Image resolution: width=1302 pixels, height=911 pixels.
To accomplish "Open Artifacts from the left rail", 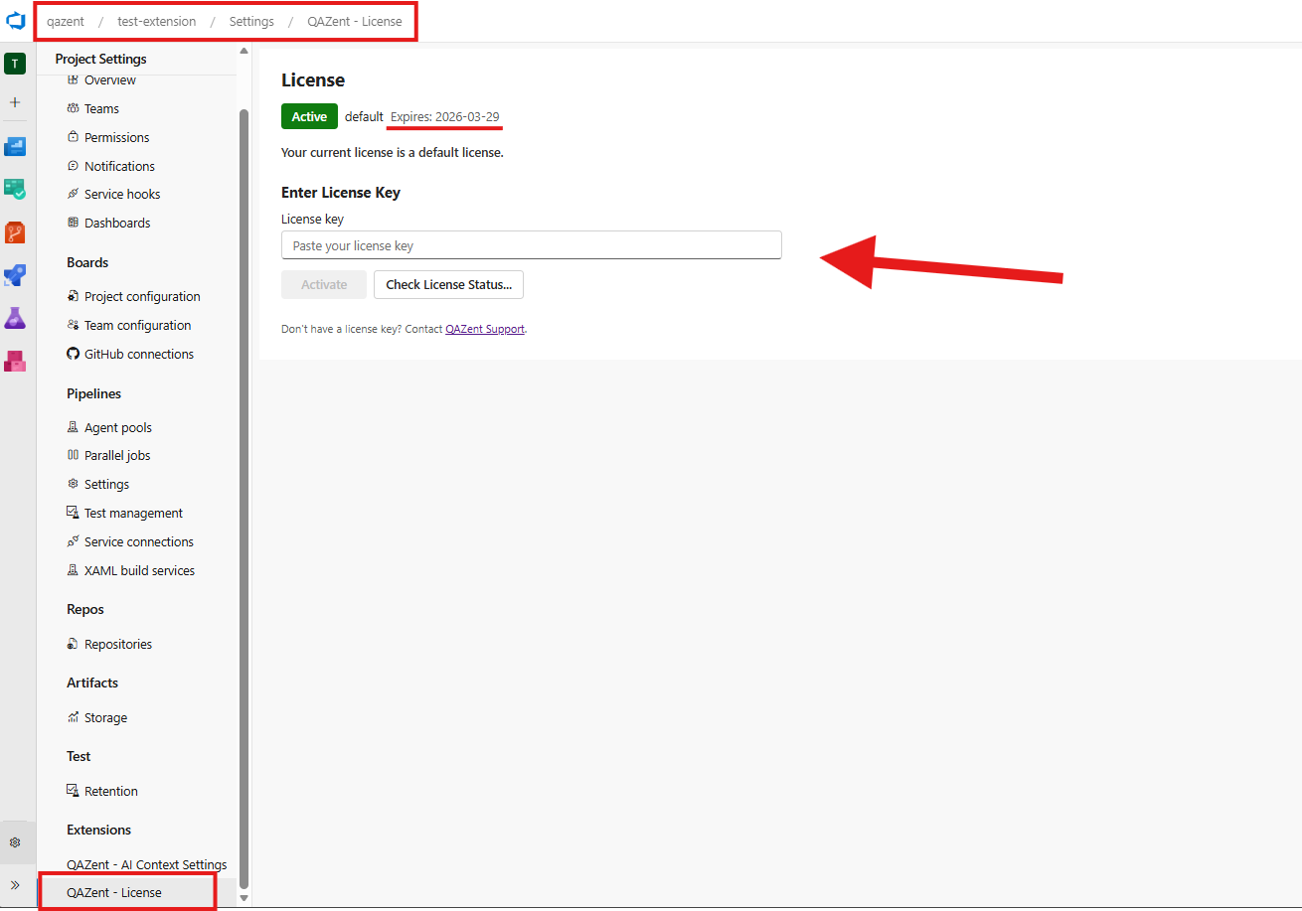I will coord(15,360).
